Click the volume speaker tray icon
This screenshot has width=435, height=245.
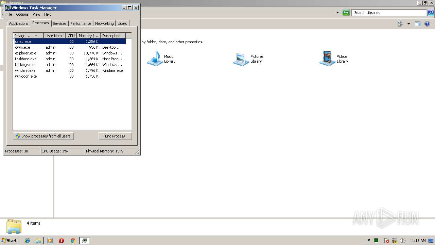click(x=403, y=241)
